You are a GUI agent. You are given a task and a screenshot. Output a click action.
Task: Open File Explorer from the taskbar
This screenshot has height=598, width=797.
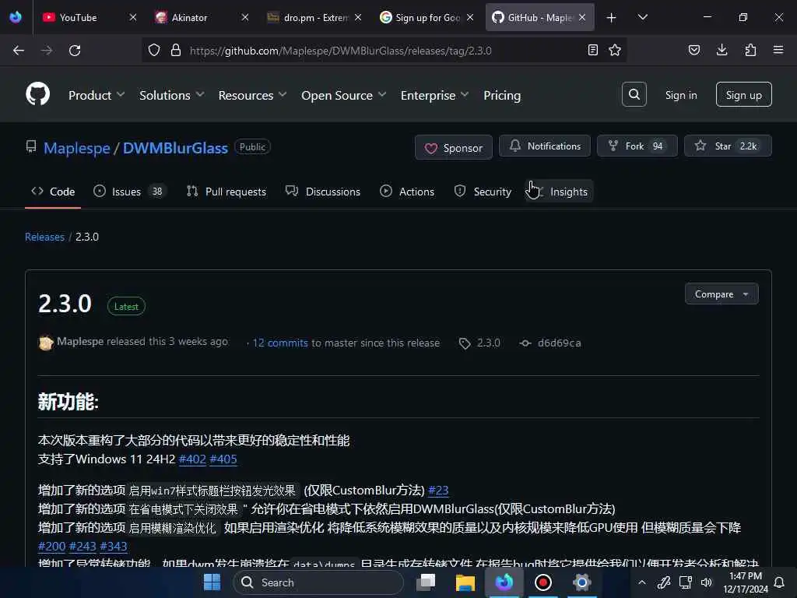coord(465,582)
